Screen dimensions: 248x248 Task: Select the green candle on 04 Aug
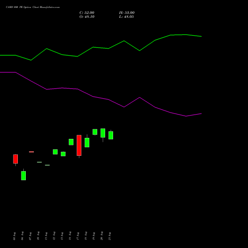coord(23,176)
